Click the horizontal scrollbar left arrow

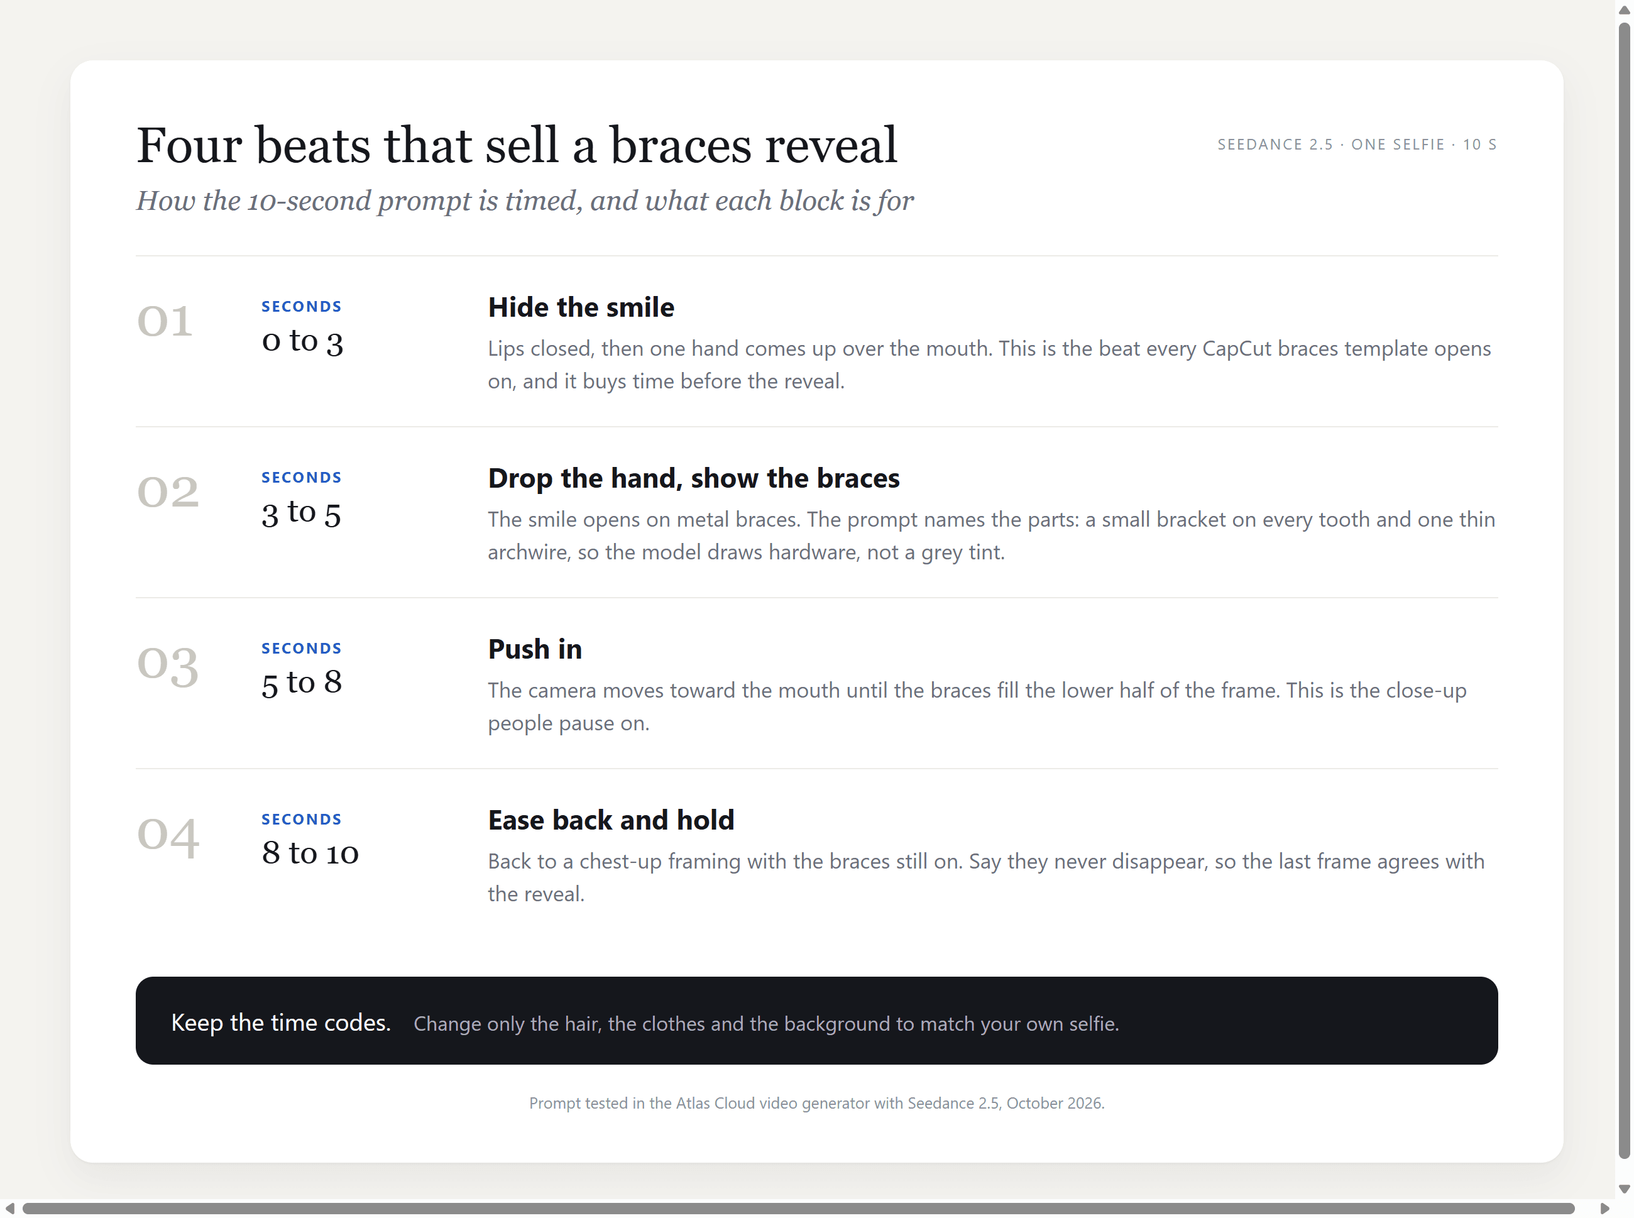pos(9,1209)
